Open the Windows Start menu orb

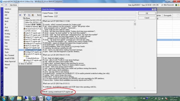[x=4, y=99]
